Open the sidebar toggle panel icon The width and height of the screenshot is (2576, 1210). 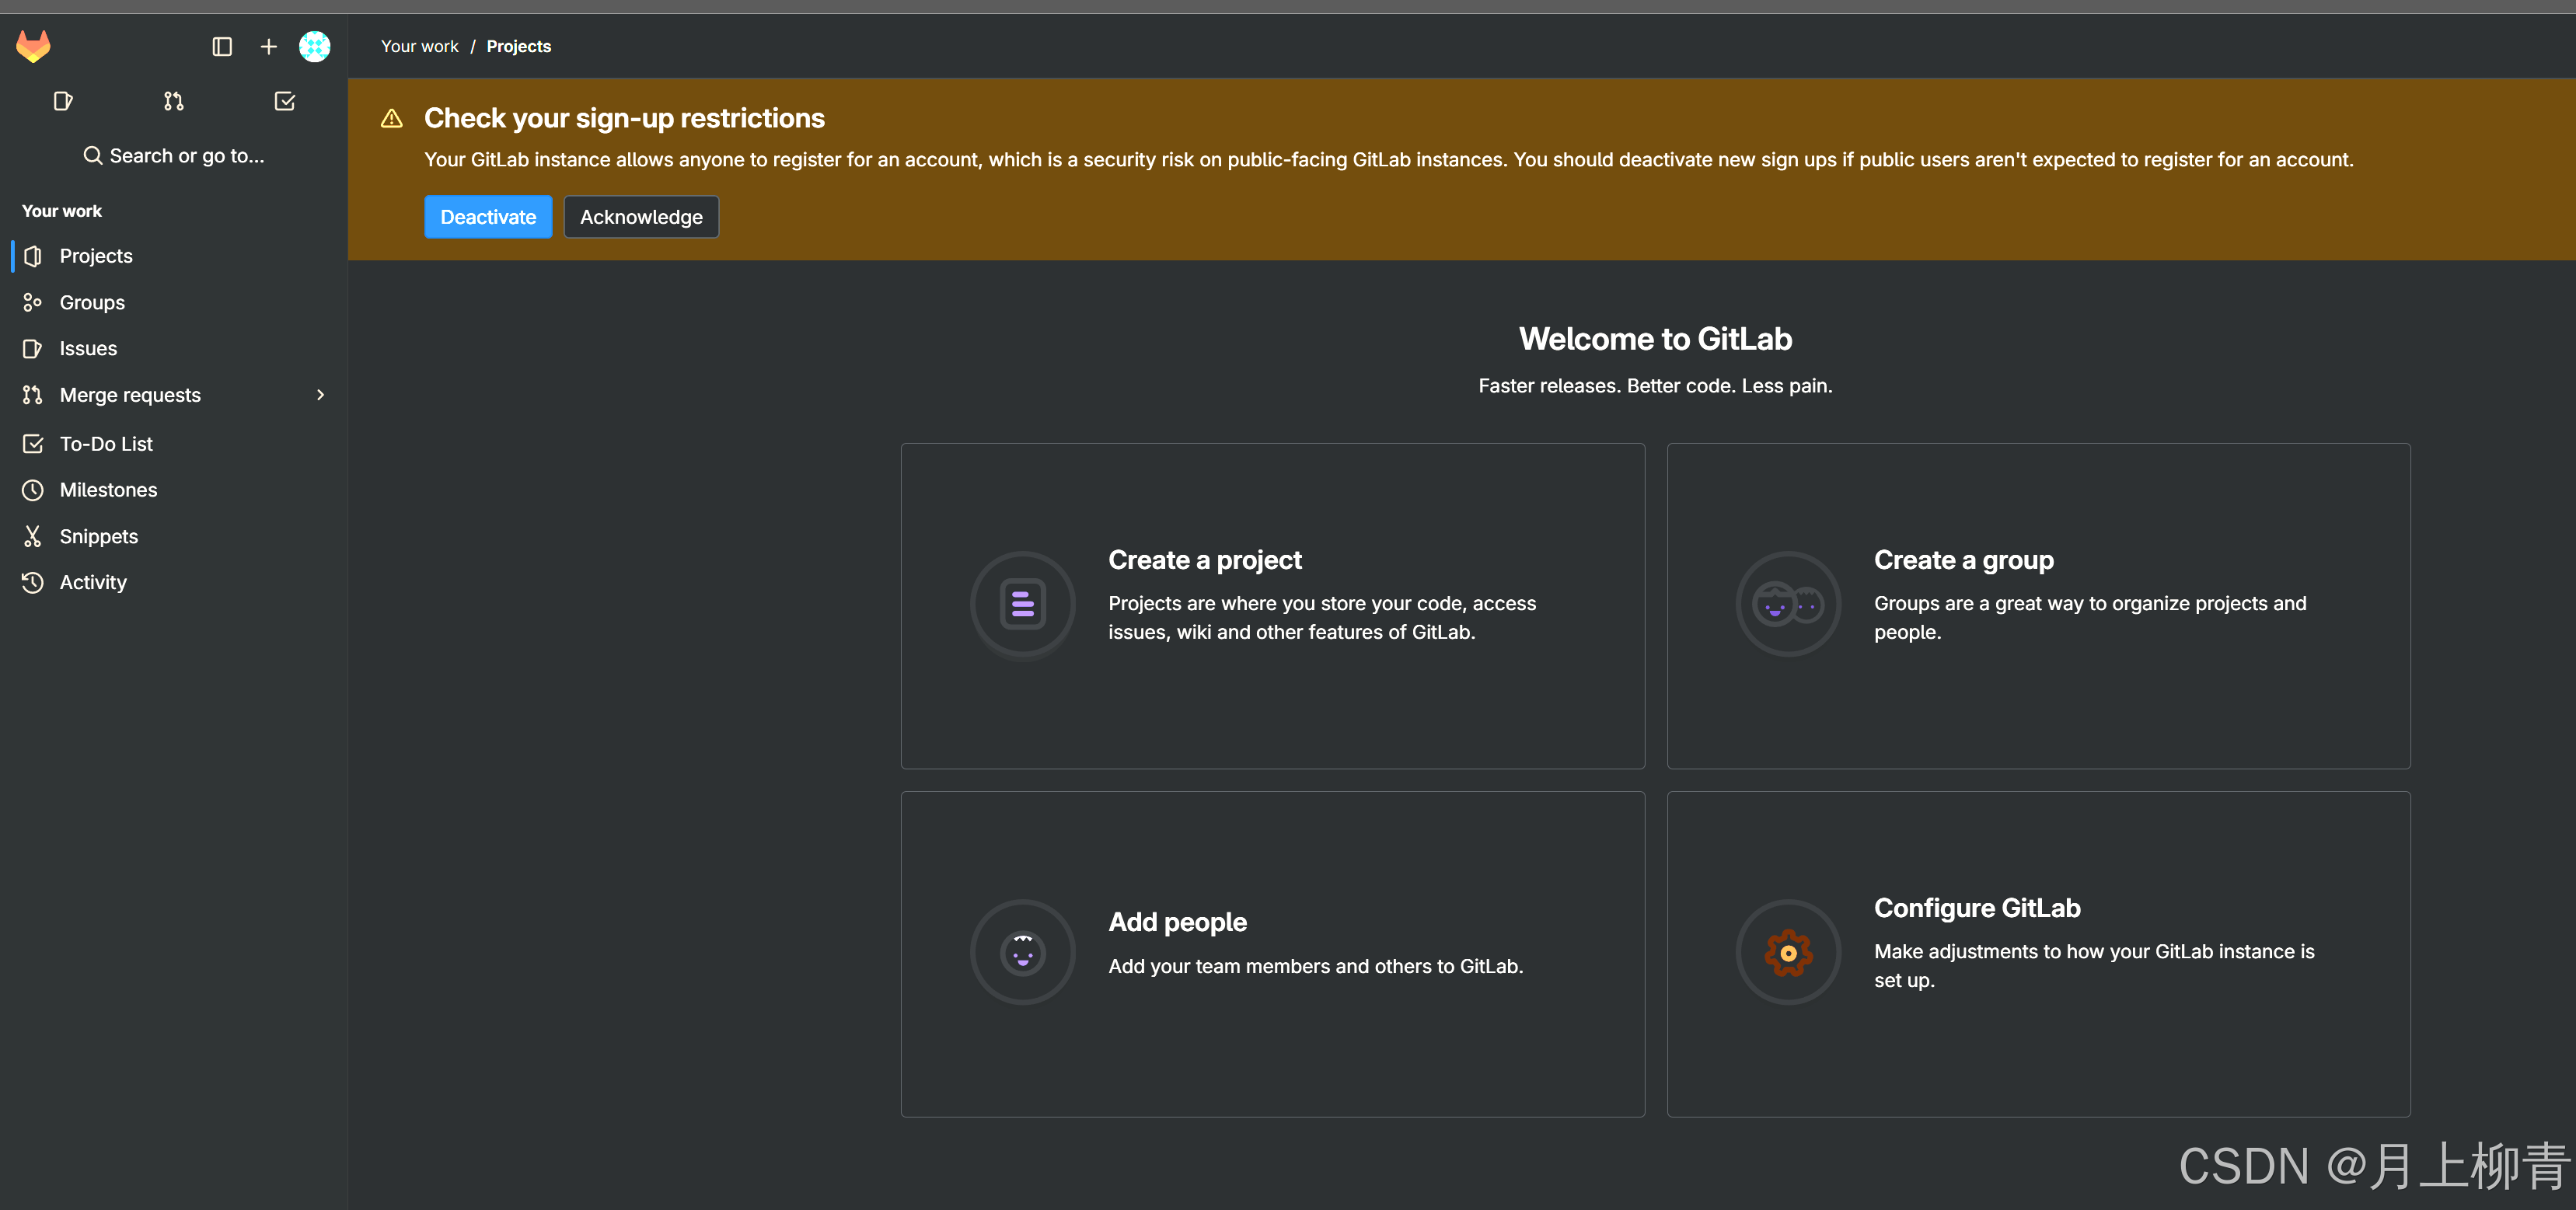point(220,46)
